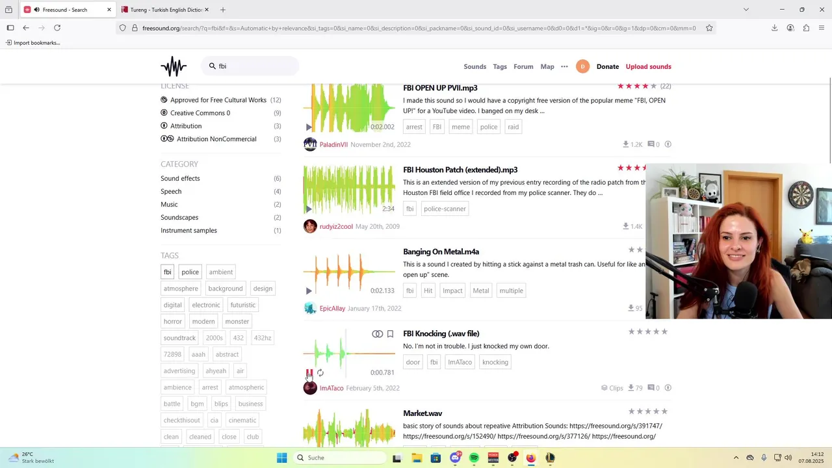Screen dimensions: 832x468
Task: Open the user avatar menu in the header
Action: [582, 66]
